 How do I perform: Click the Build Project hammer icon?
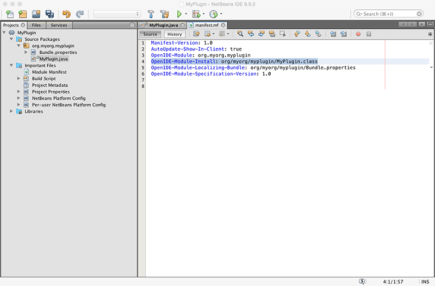151,14
